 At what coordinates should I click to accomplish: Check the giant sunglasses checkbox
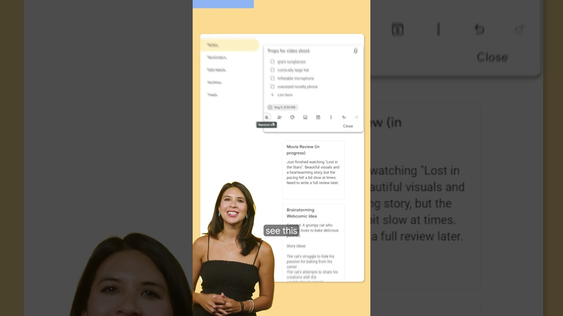tap(272, 61)
